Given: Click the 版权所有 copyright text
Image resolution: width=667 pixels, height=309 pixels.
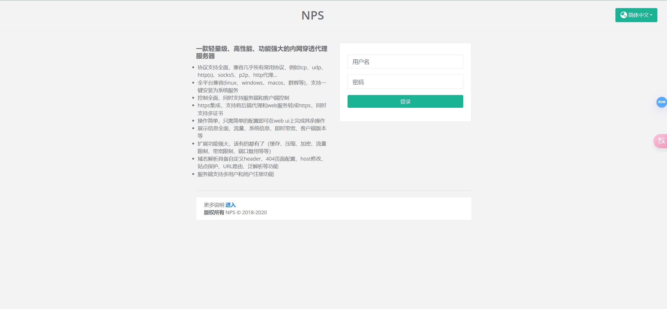Looking at the screenshot, I should point(214,212).
